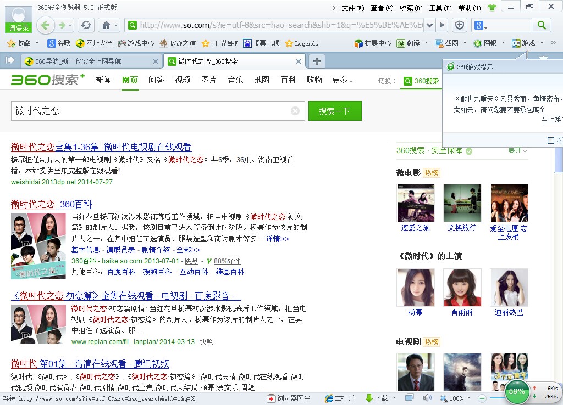This screenshot has width=563, height=405.
Task: Select the 视频 search category
Action: click(x=183, y=80)
